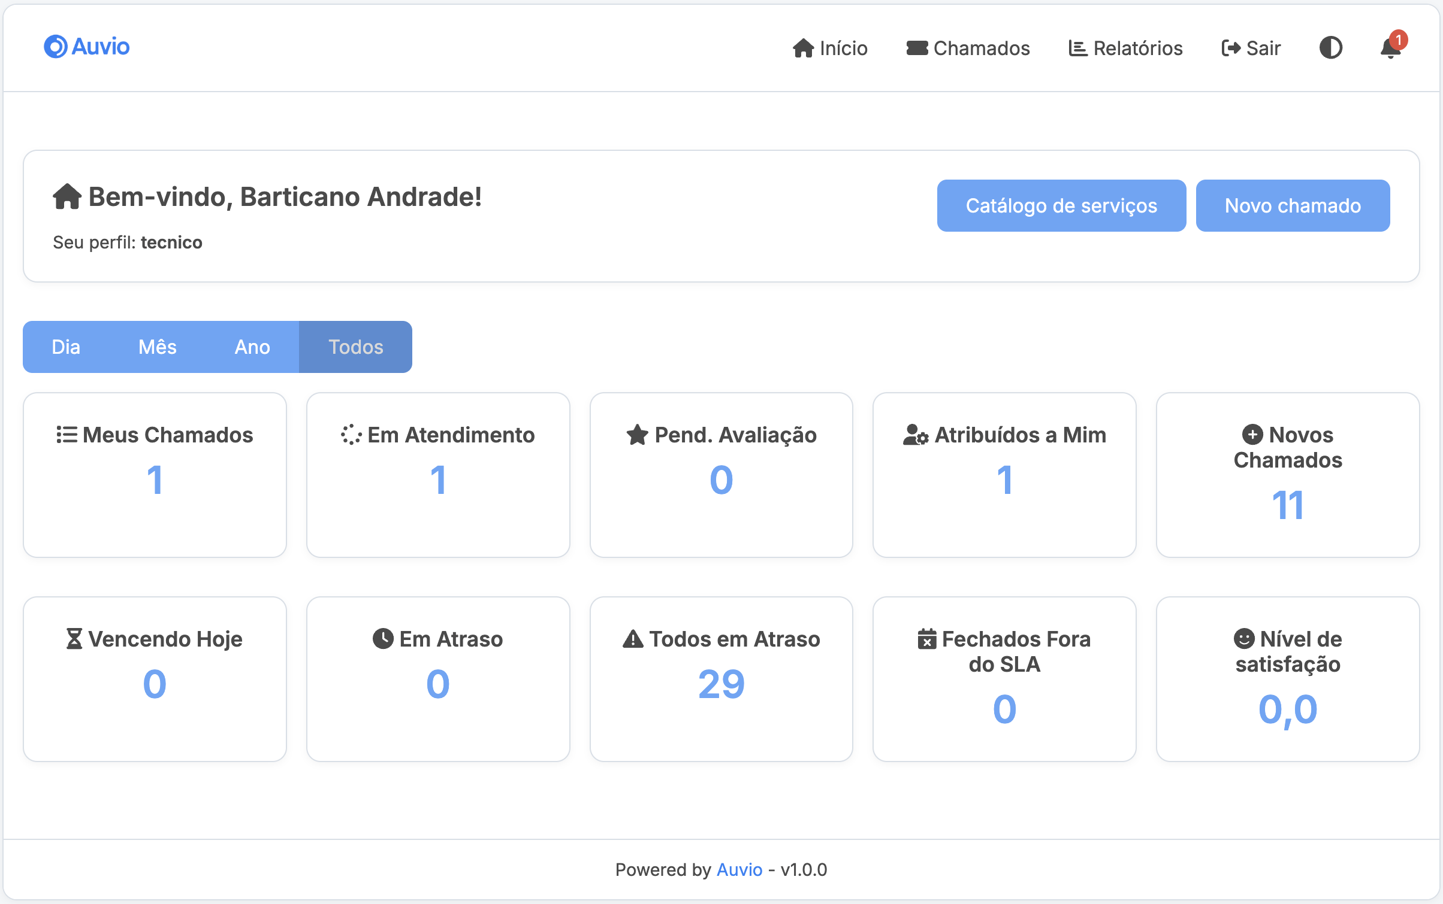Image resolution: width=1443 pixels, height=904 pixels.
Task: Click the house icon beside Bem-vindo
Action: click(67, 196)
